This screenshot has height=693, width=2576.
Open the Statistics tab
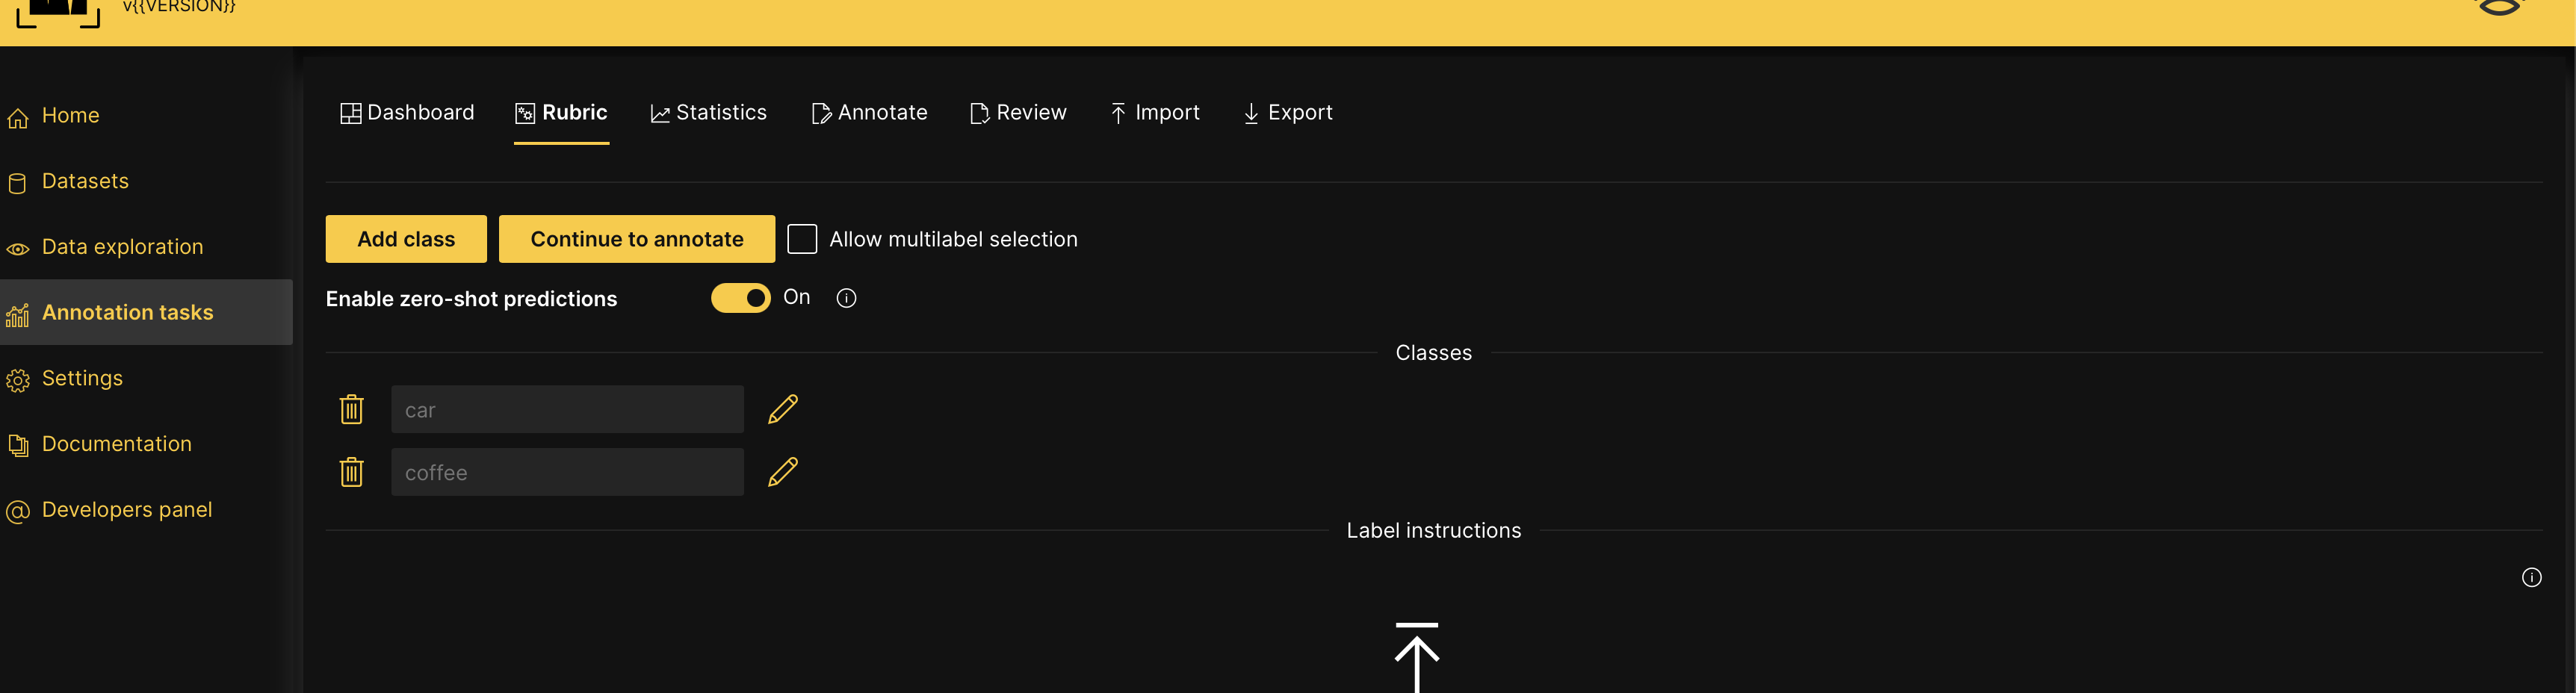click(709, 112)
